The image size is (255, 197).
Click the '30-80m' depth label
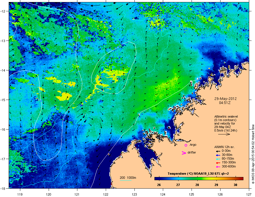[227, 155]
